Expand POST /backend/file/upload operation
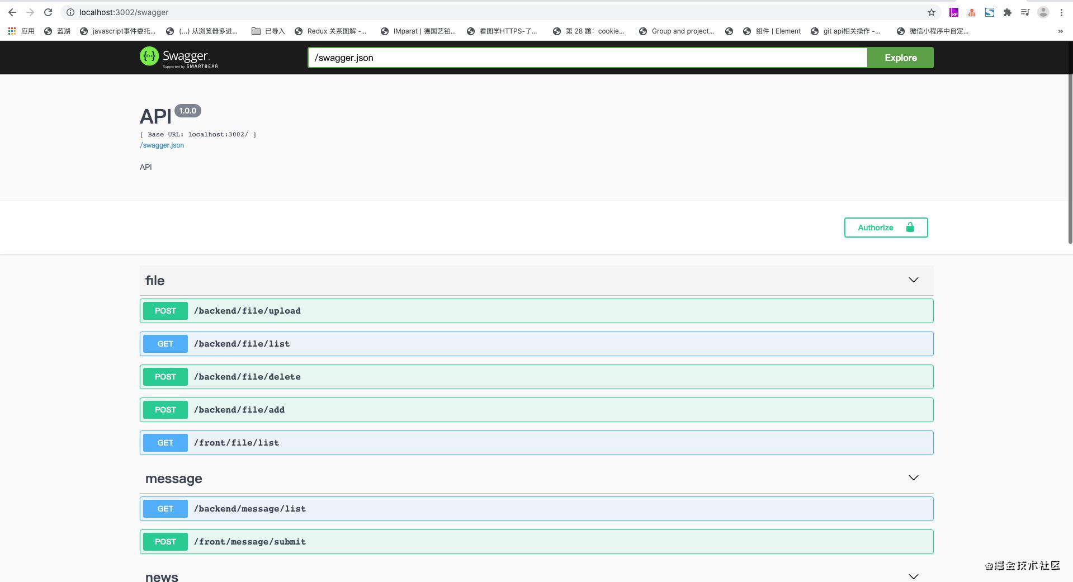Screen dimensions: 1073x582 pos(537,311)
